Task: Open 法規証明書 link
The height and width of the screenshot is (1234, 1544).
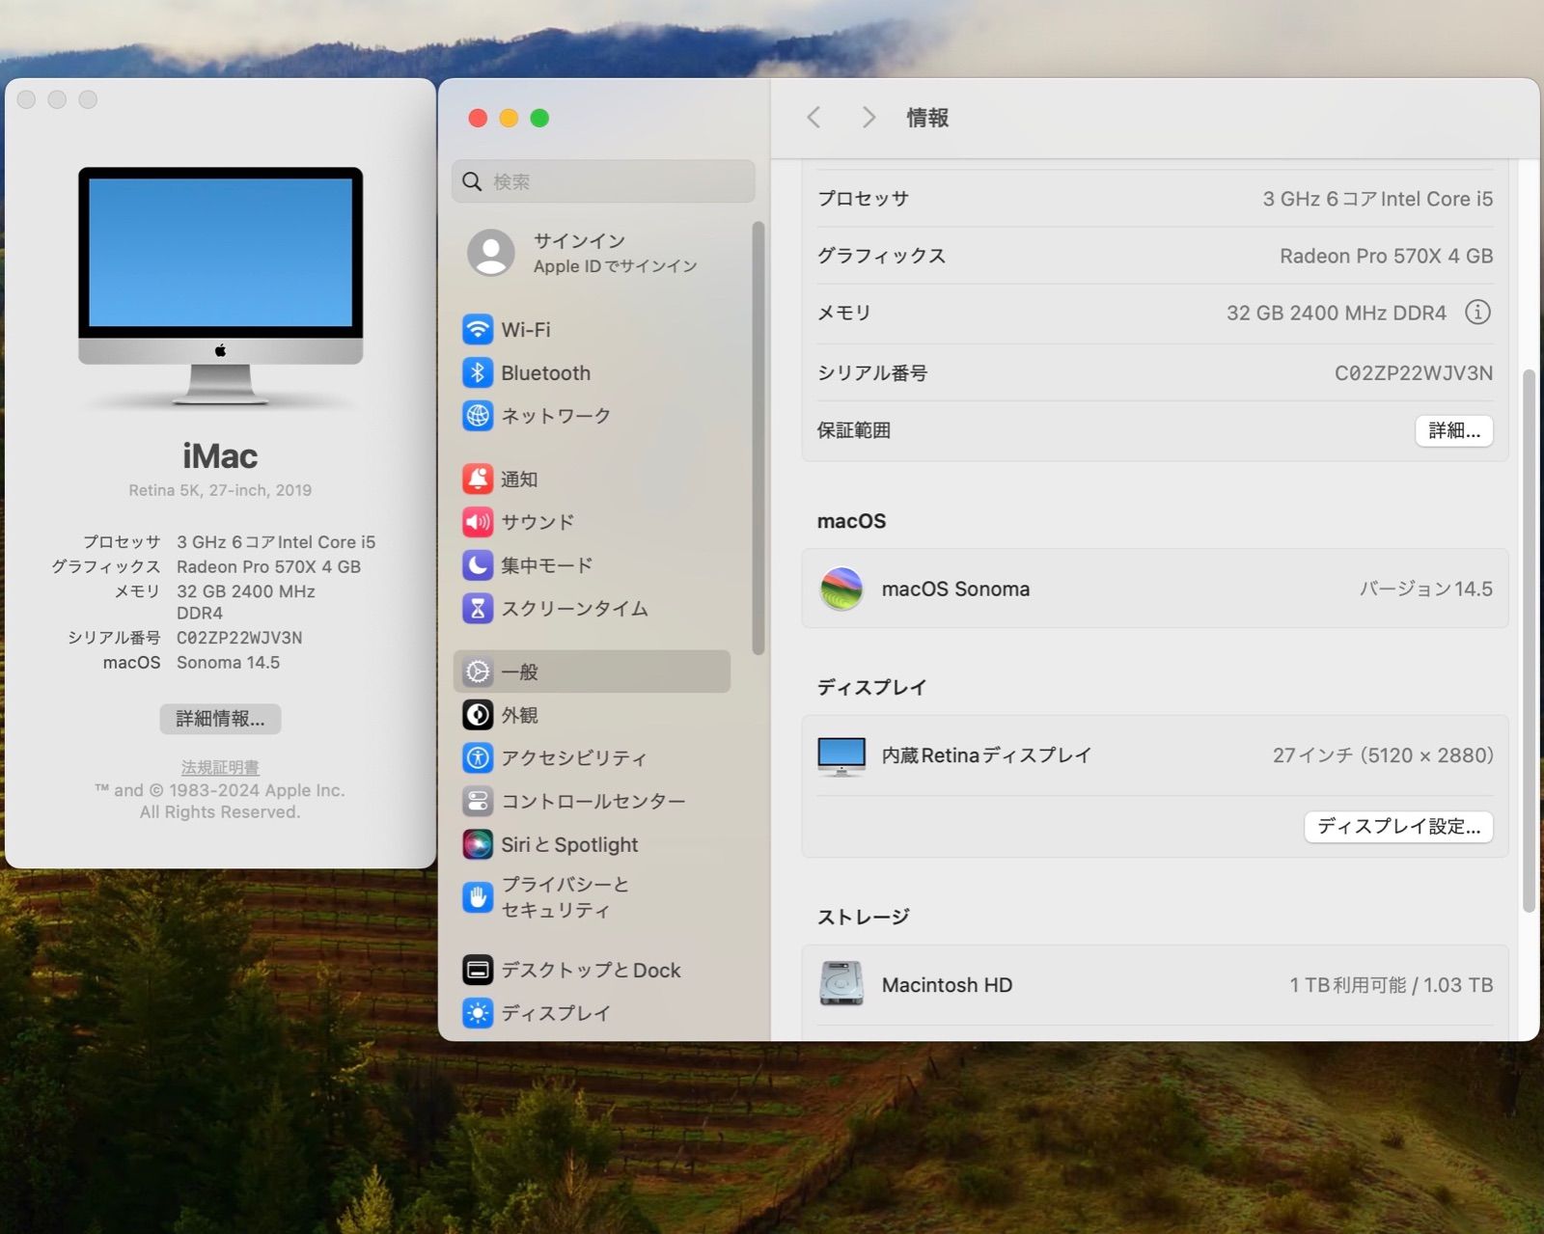Action: pos(220,768)
